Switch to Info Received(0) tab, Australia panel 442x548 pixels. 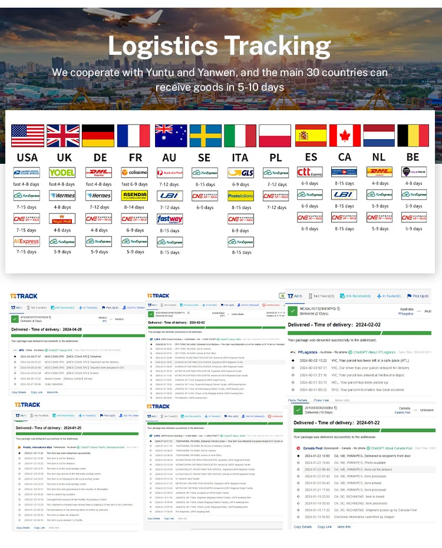click(x=355, y=296)
